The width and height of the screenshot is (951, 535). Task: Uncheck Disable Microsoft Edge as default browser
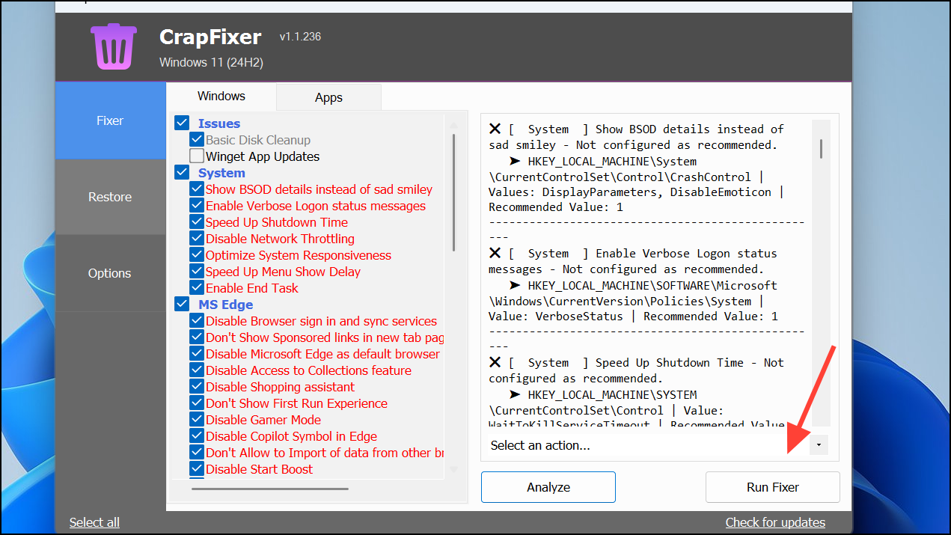pos(197,354)
